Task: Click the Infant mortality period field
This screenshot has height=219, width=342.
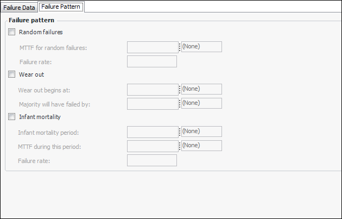Action: (x=153, y=132)
